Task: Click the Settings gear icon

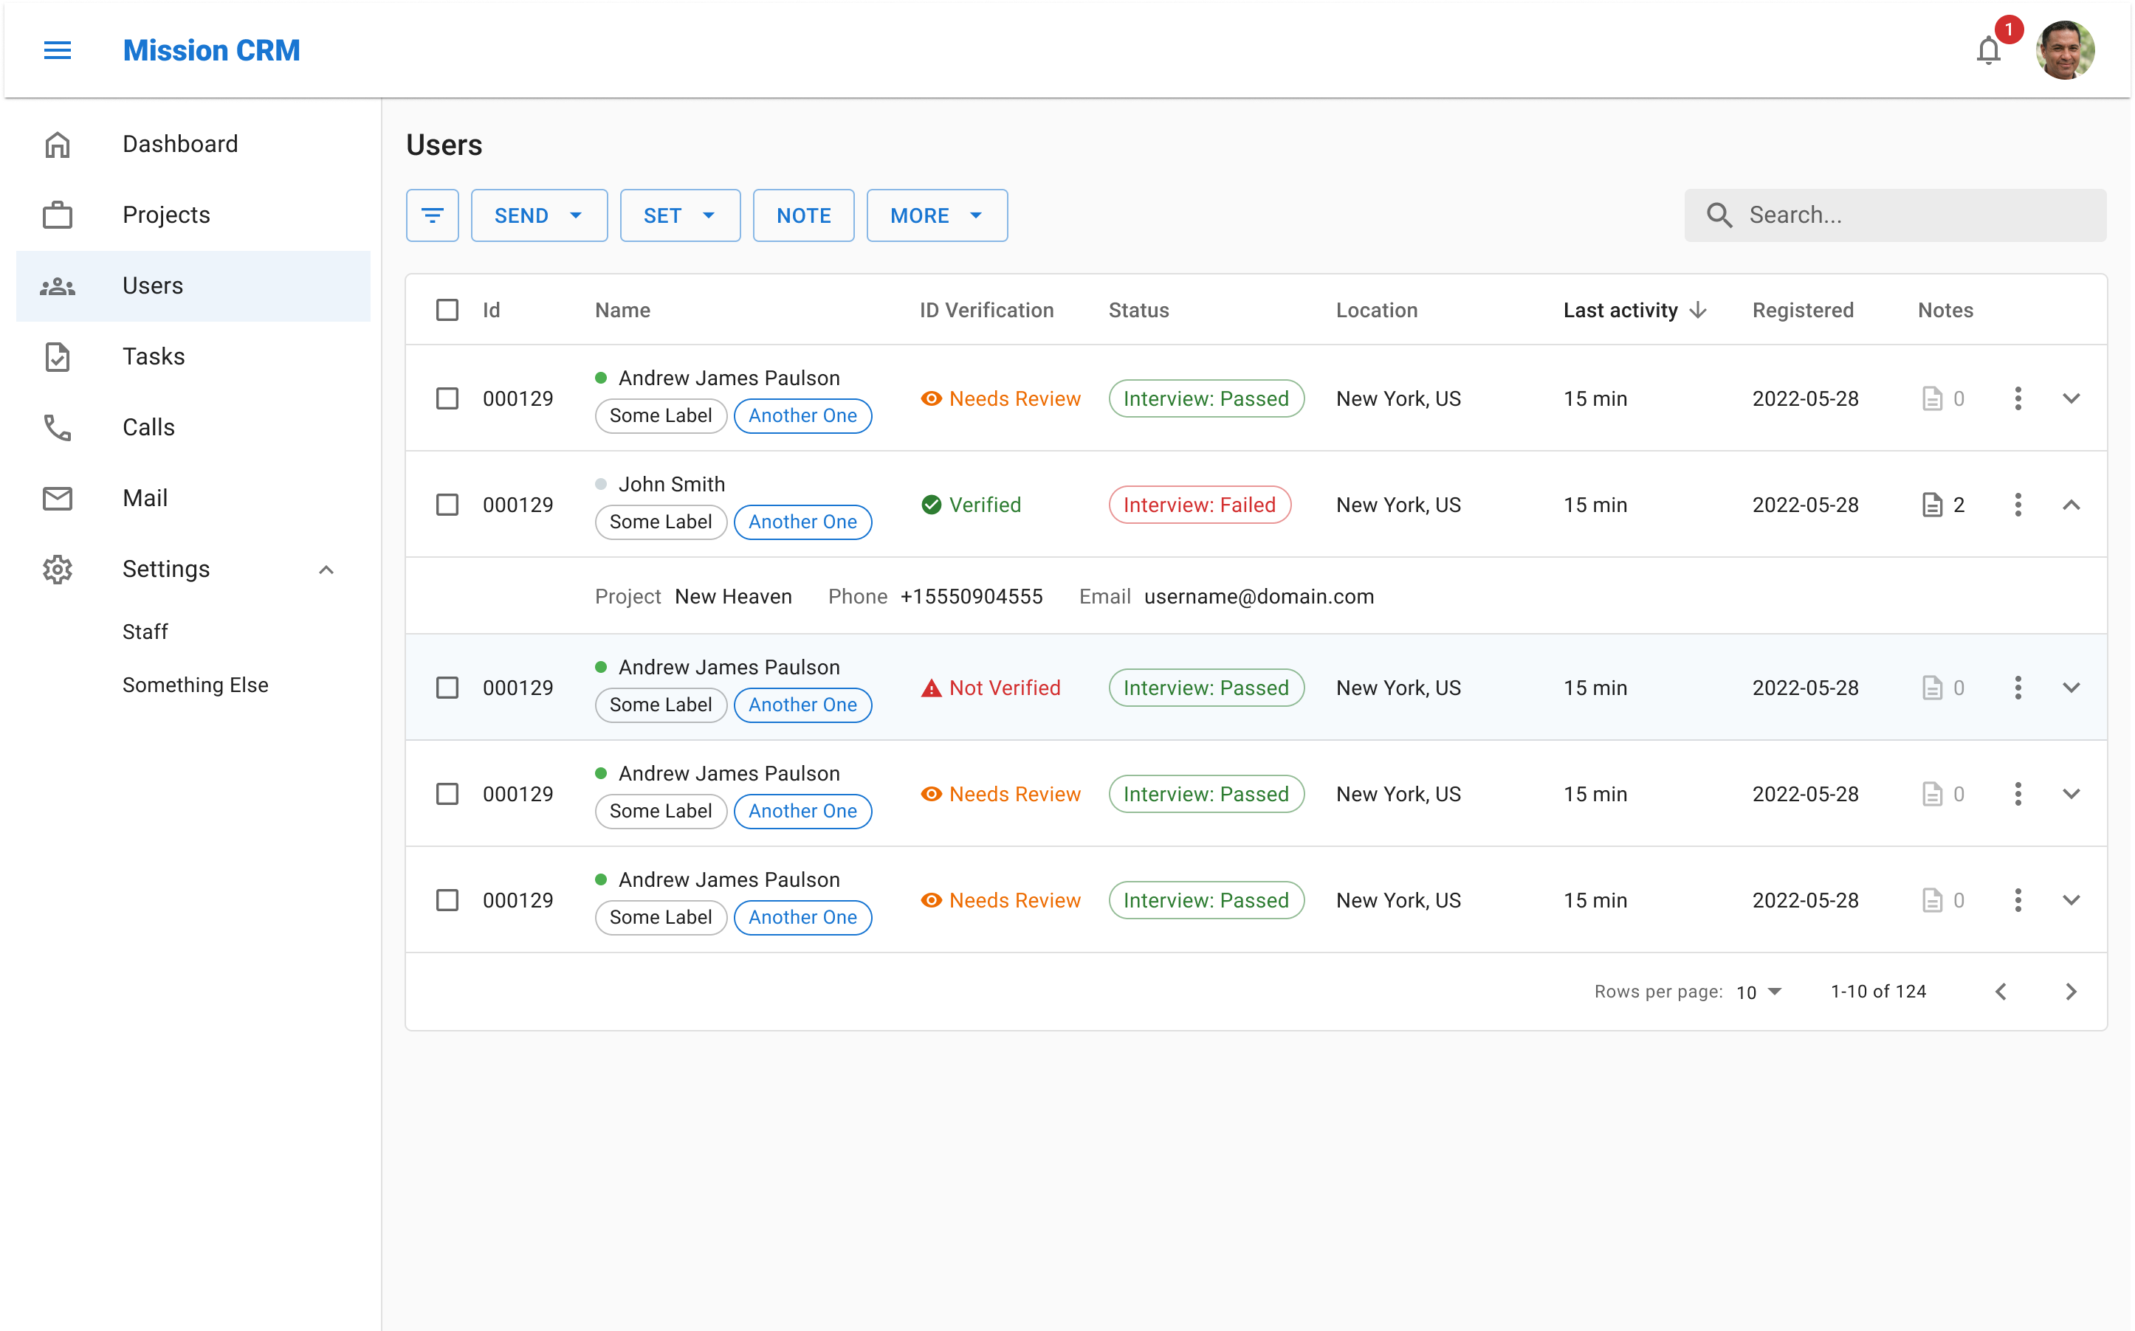Action: click(x=58, y=570)
